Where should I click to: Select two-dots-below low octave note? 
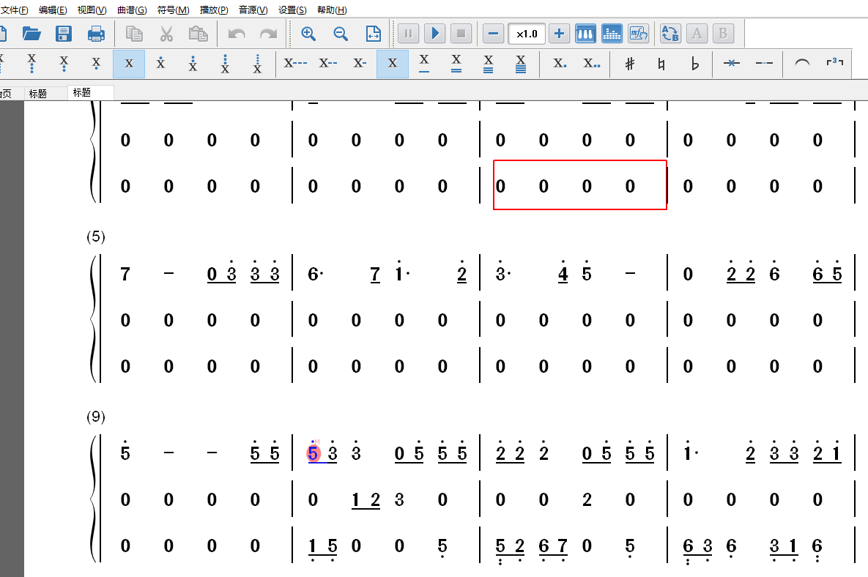click(x=64, y=64)
